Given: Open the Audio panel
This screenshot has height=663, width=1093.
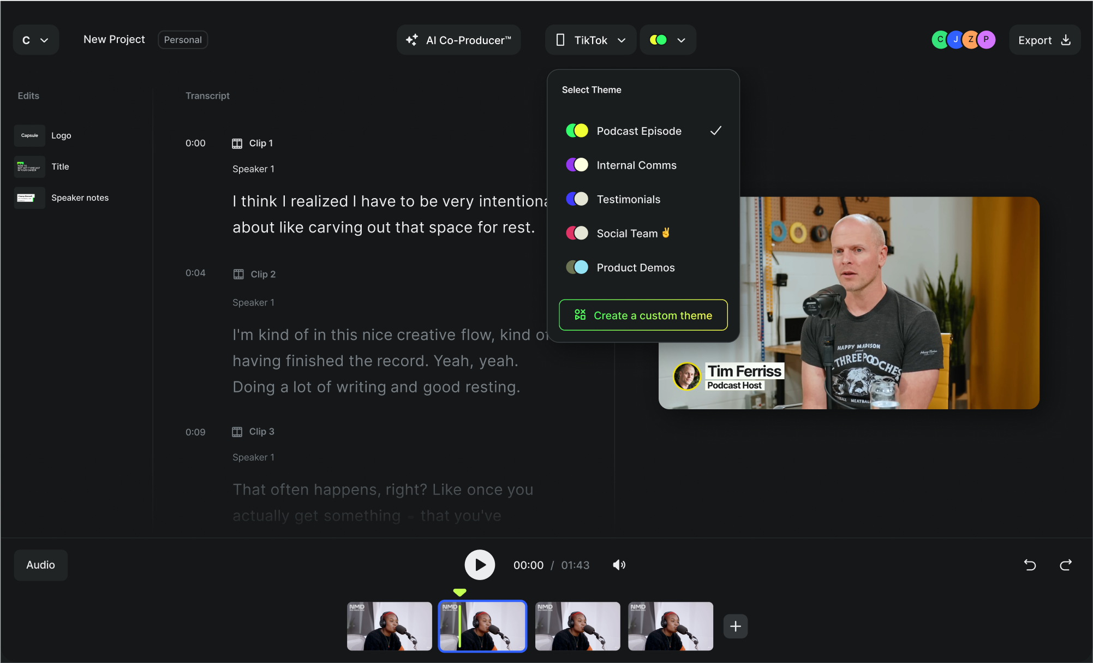Looking at the screenshot, I should [x=40, y=565].
